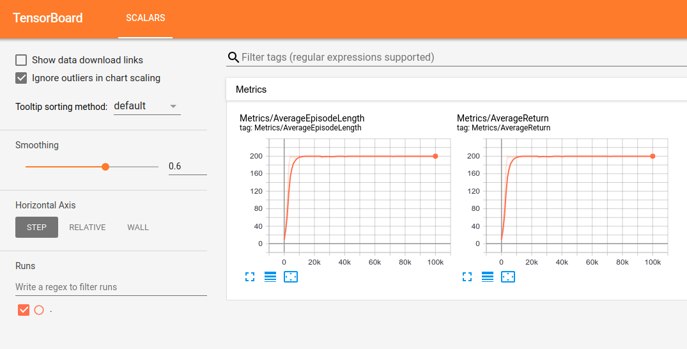The height and width of the screenshot is (349, 687).
Task: Fit domain to data on AverageEpisodeLength chart
Action: coord(291,277)
